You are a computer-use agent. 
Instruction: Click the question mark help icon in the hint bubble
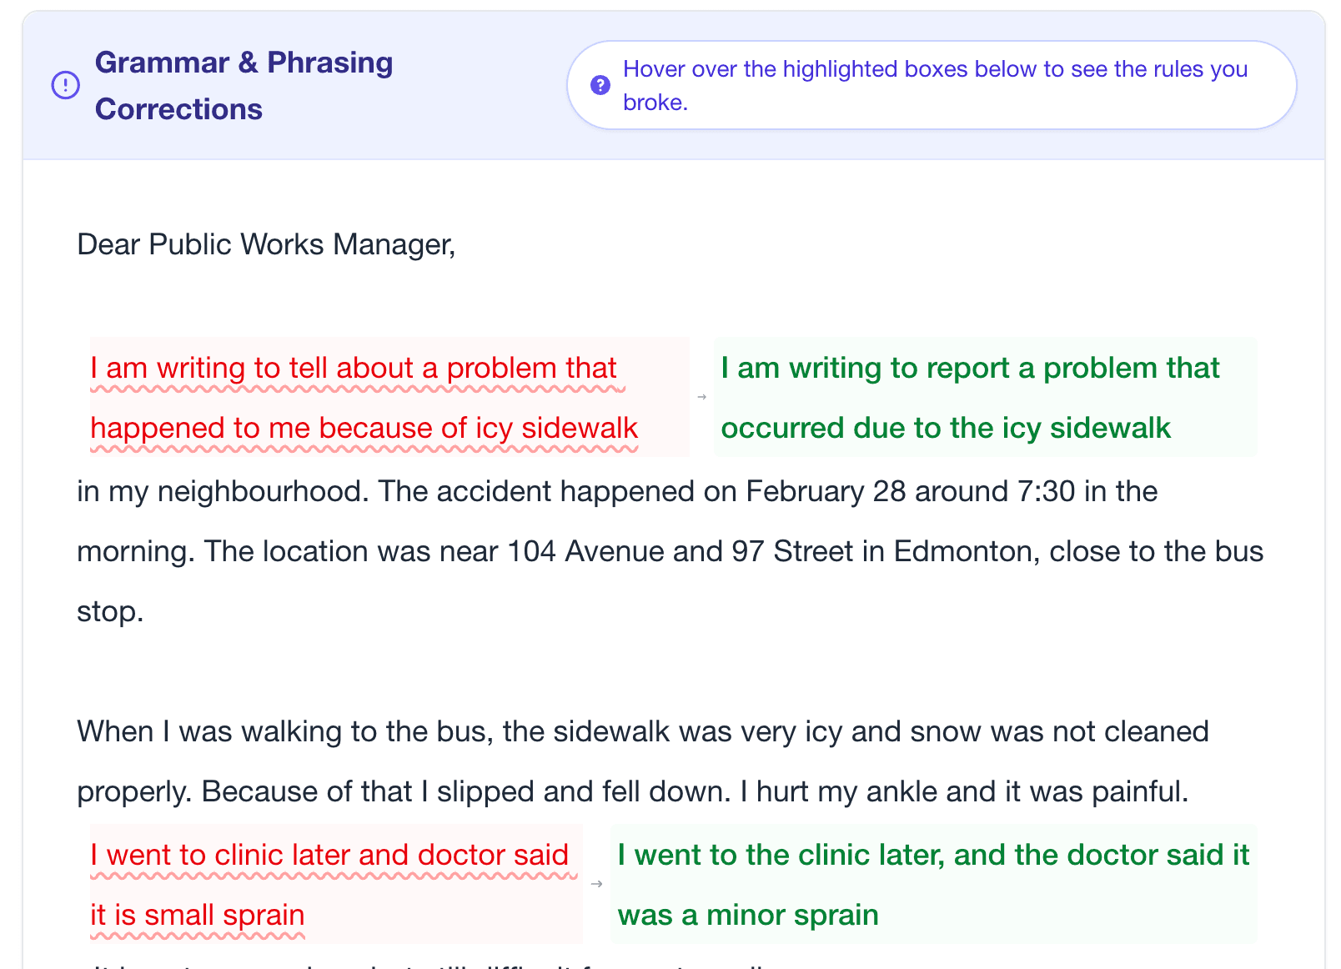click(600, 85)
